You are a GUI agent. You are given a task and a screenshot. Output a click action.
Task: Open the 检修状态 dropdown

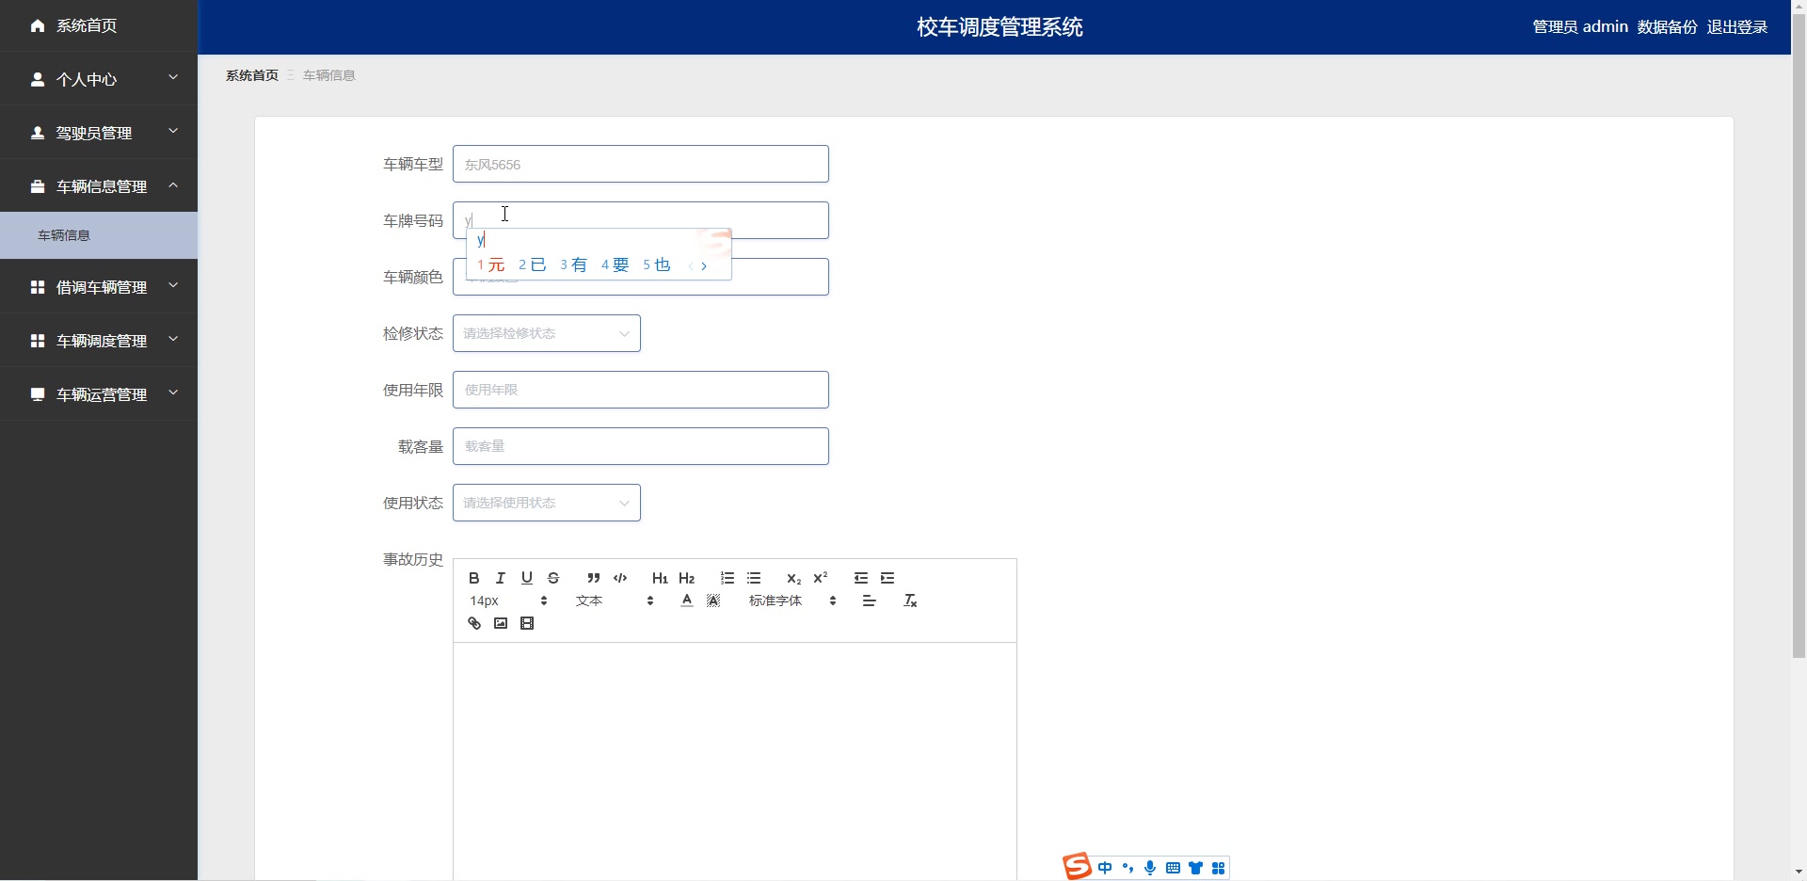point(546,333)
